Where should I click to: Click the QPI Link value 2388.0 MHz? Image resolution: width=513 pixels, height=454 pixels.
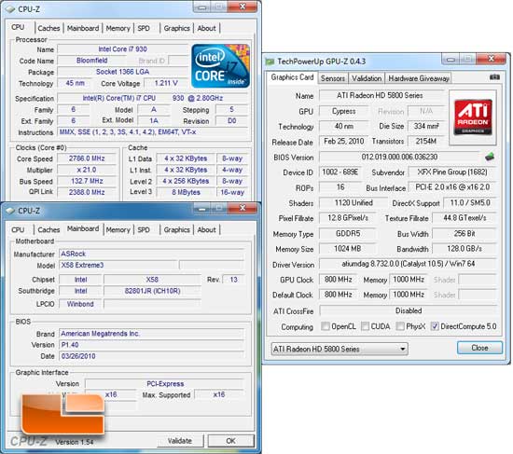click(87, 192)
